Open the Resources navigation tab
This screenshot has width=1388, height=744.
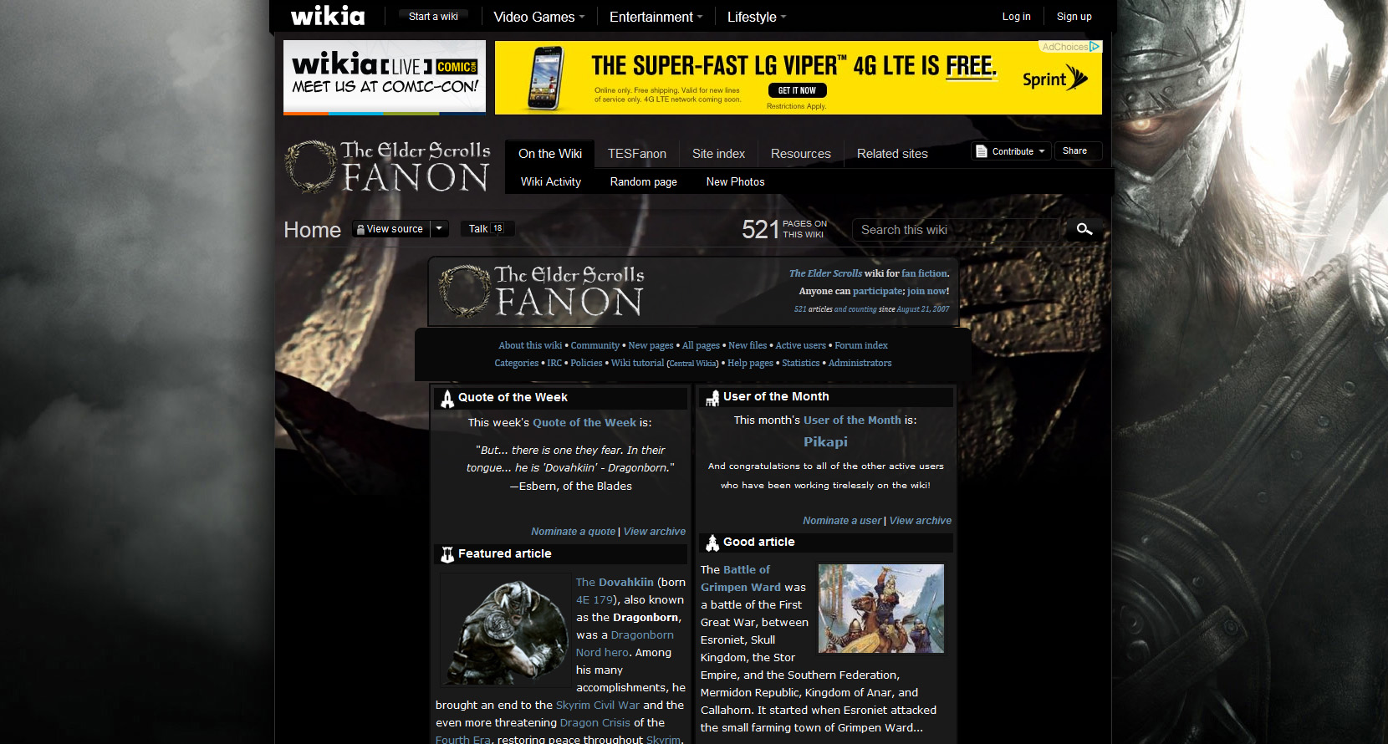tap(801, 154)
